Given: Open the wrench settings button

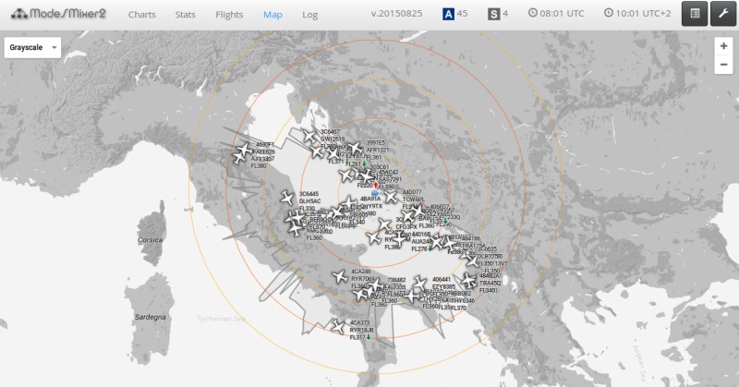Looking at the screenshot, I should pos(723,14).
